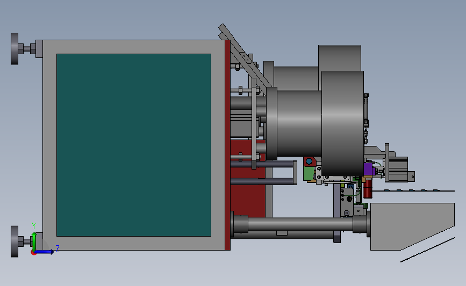The image size is (466, 286).
Task: Select the large front drum cylinder
Action: point(343,123)
